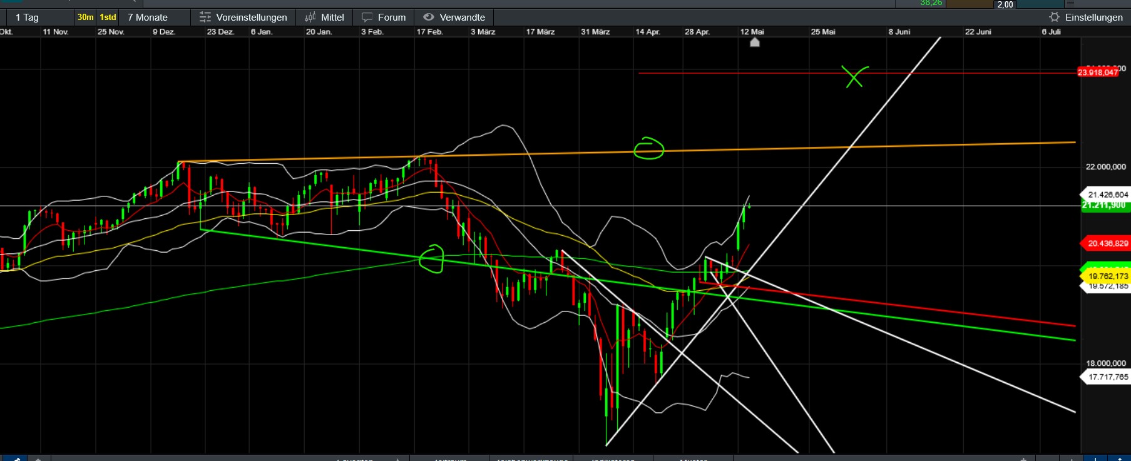The image size is (1131, 461).
Task: Click the 9 Dez. date on time axis
Action: (x=164, y=32)
